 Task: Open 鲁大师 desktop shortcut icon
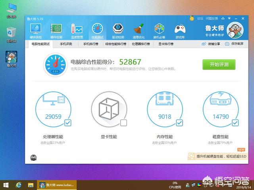[12, 59]
